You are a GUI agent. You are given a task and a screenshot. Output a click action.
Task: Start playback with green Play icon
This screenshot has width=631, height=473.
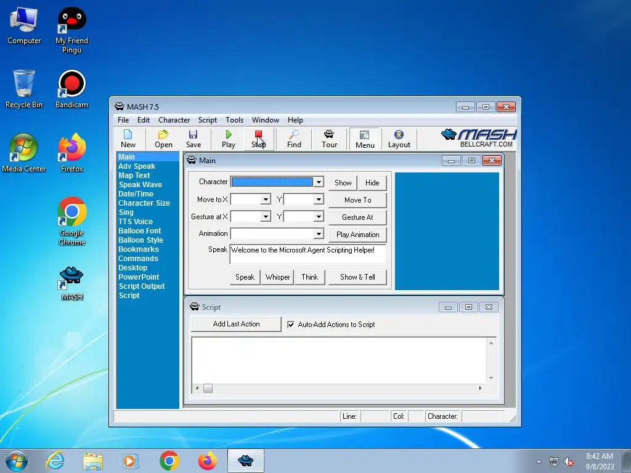click(229, 139)
